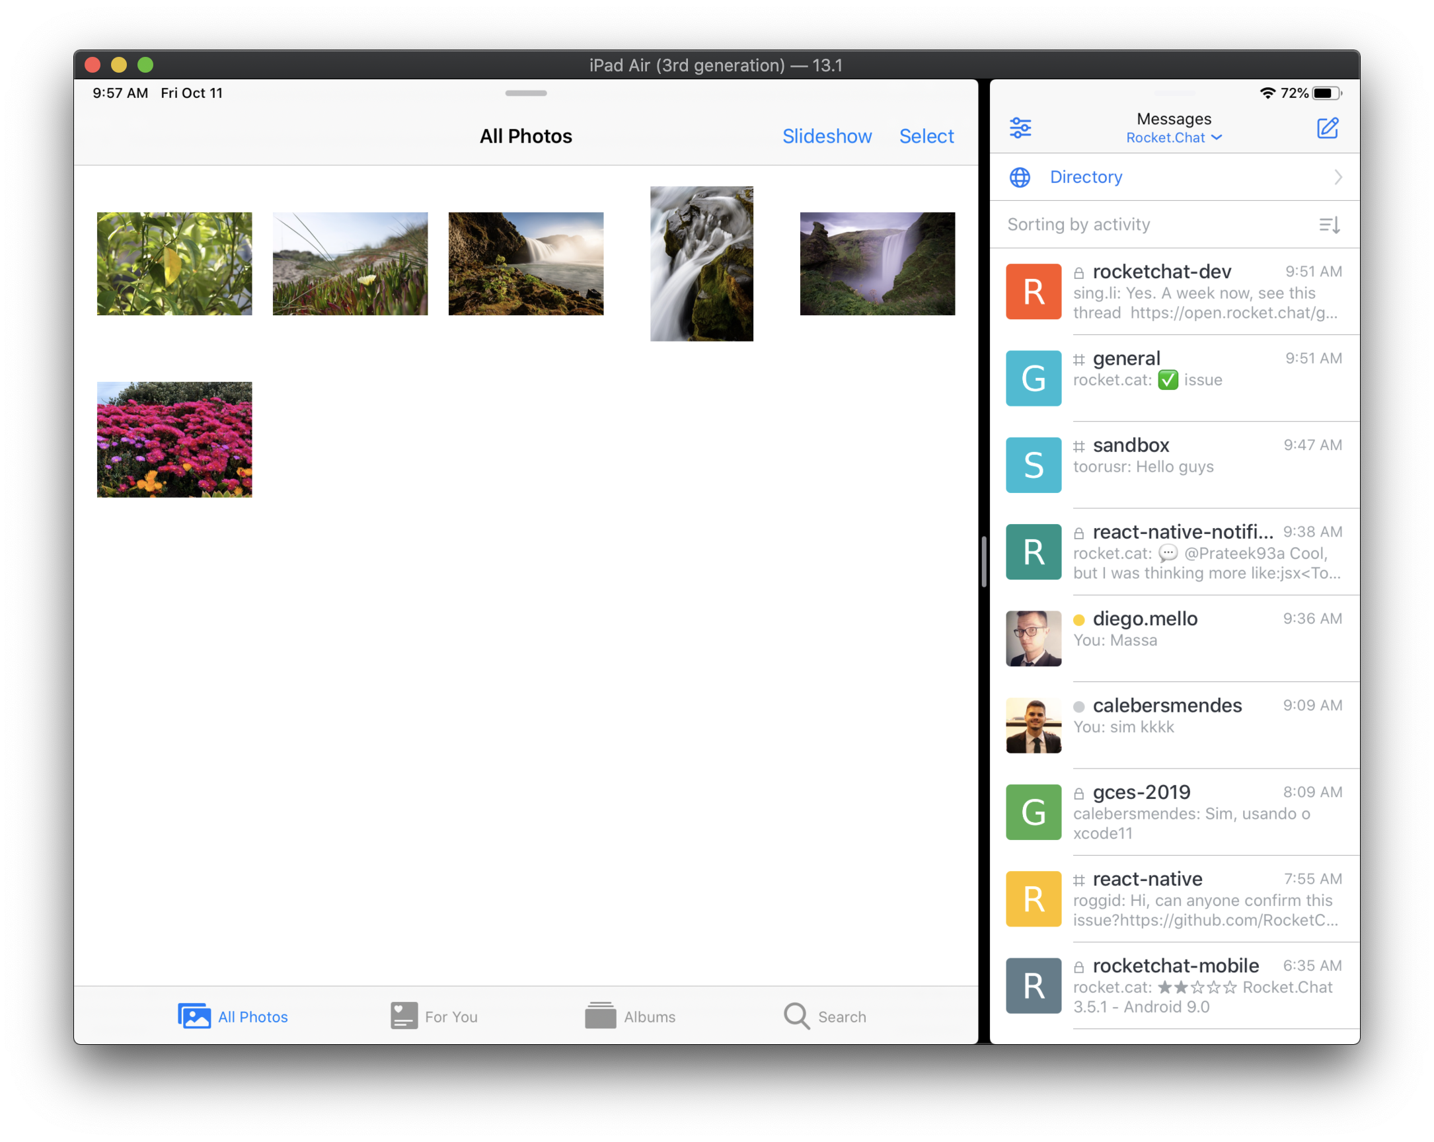The width and height of the screenshot is (1434, 1142).
Task: Click the green macOS zoom button
Action: (145, 65)
